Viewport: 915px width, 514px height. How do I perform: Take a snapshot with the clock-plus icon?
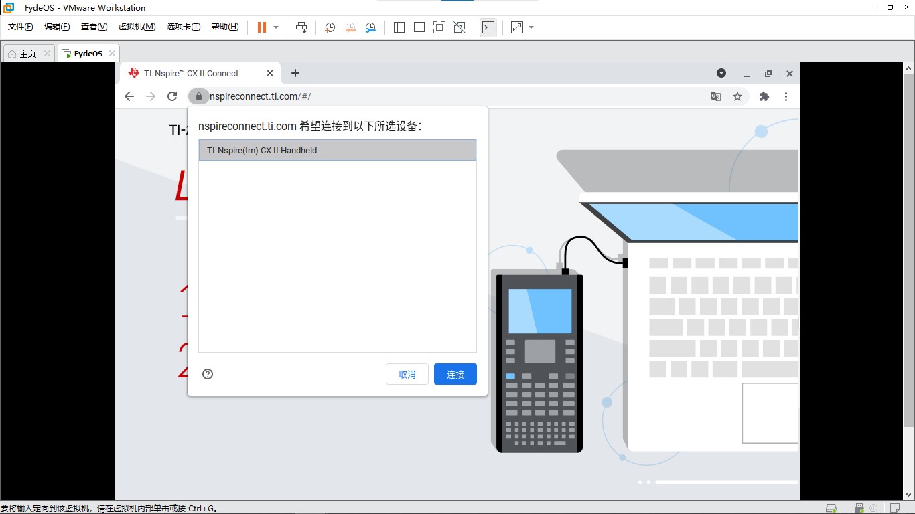[330, 27]
